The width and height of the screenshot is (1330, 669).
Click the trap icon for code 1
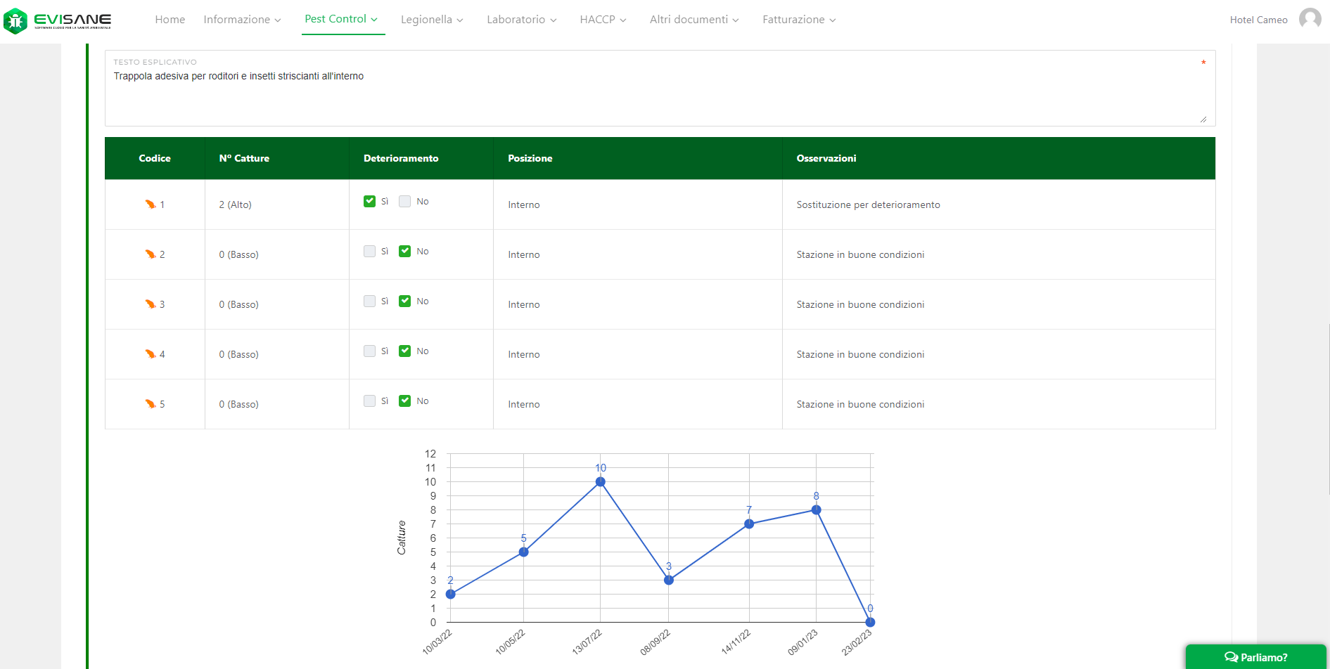(x=150, y=204)
